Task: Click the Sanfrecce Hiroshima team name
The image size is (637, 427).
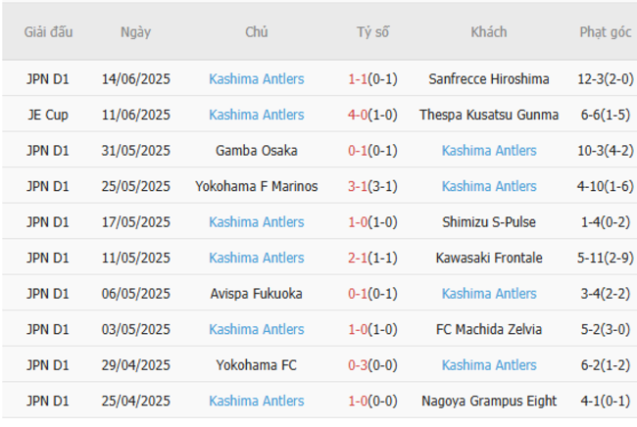Action: point(488,79)
